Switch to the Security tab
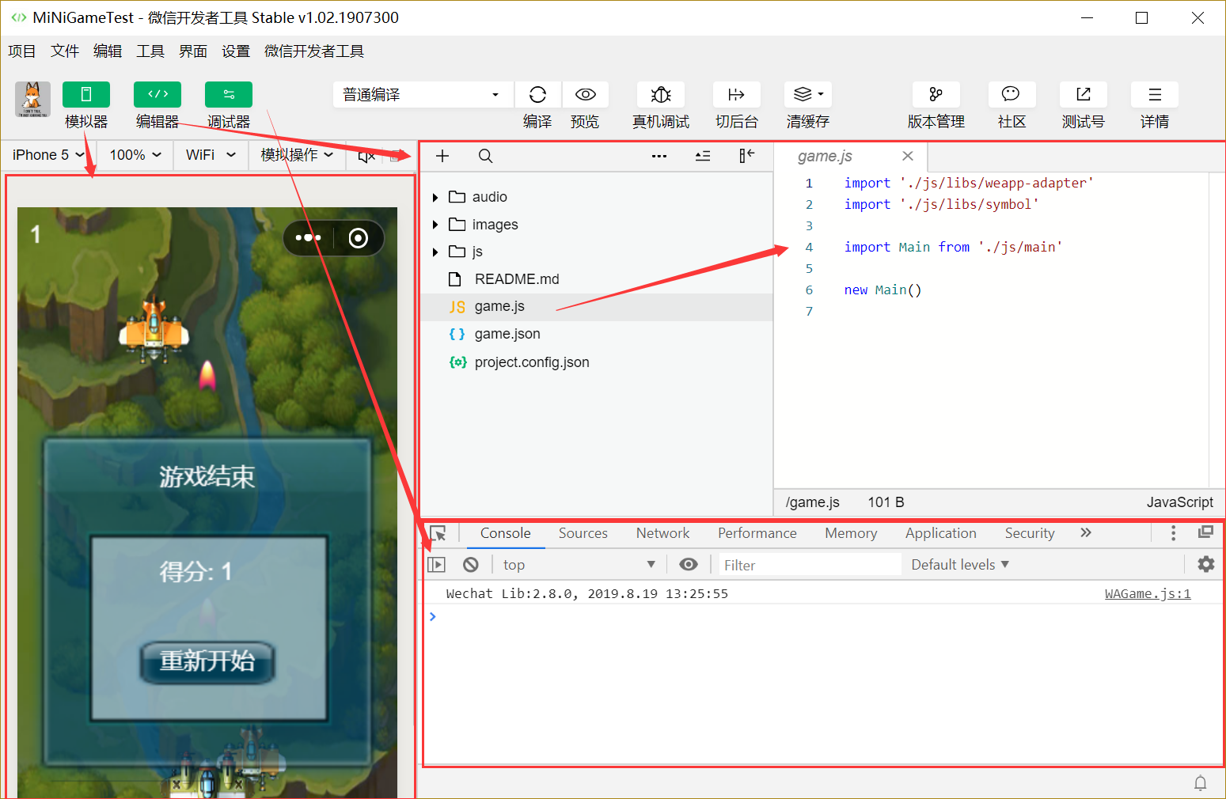 (x=1030, y=533)
